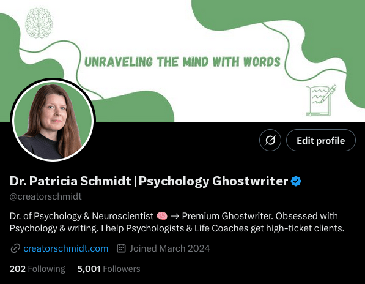This screenshot has width=365, height=284.
Task: Click the pink brain emoji in bio
Action: coord(162,216)
